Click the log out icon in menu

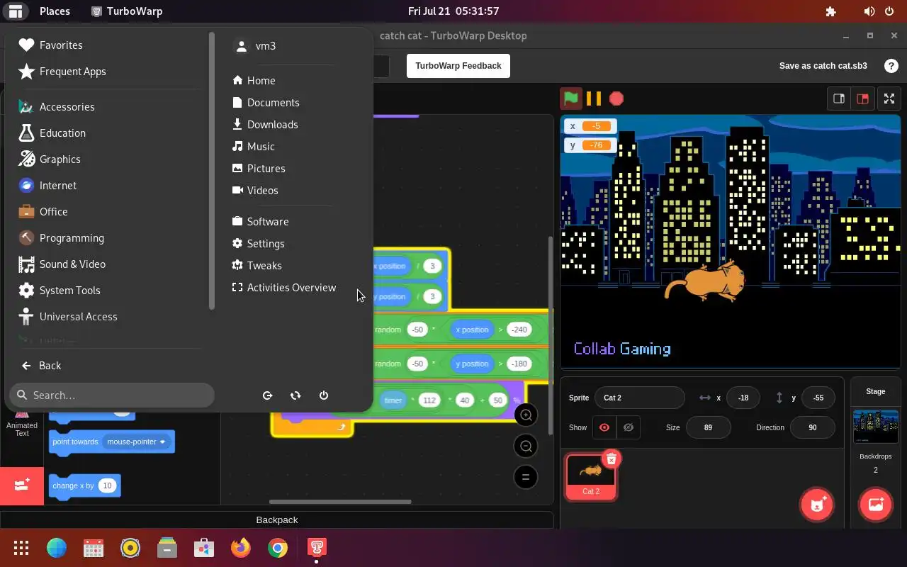pos(267,395)
